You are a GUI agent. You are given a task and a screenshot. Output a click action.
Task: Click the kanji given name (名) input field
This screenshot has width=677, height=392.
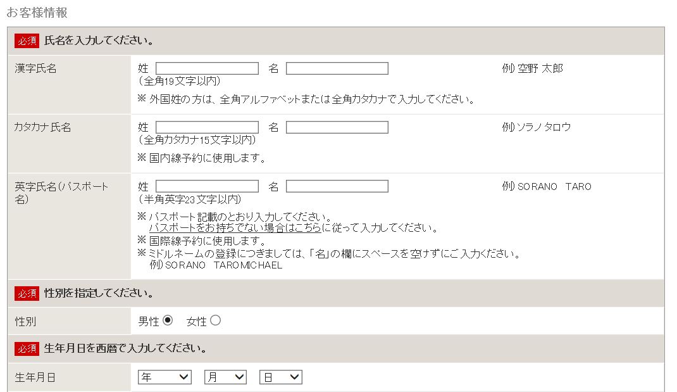(337, 68)
